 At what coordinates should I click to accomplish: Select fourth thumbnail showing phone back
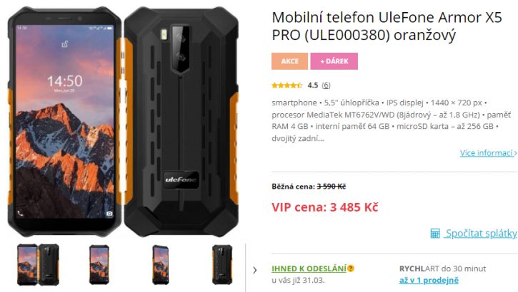222,265
